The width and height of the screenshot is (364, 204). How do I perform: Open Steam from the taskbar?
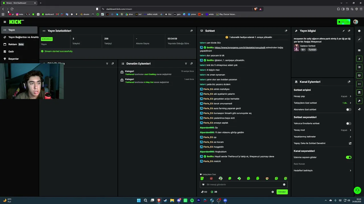click(166, 200)
